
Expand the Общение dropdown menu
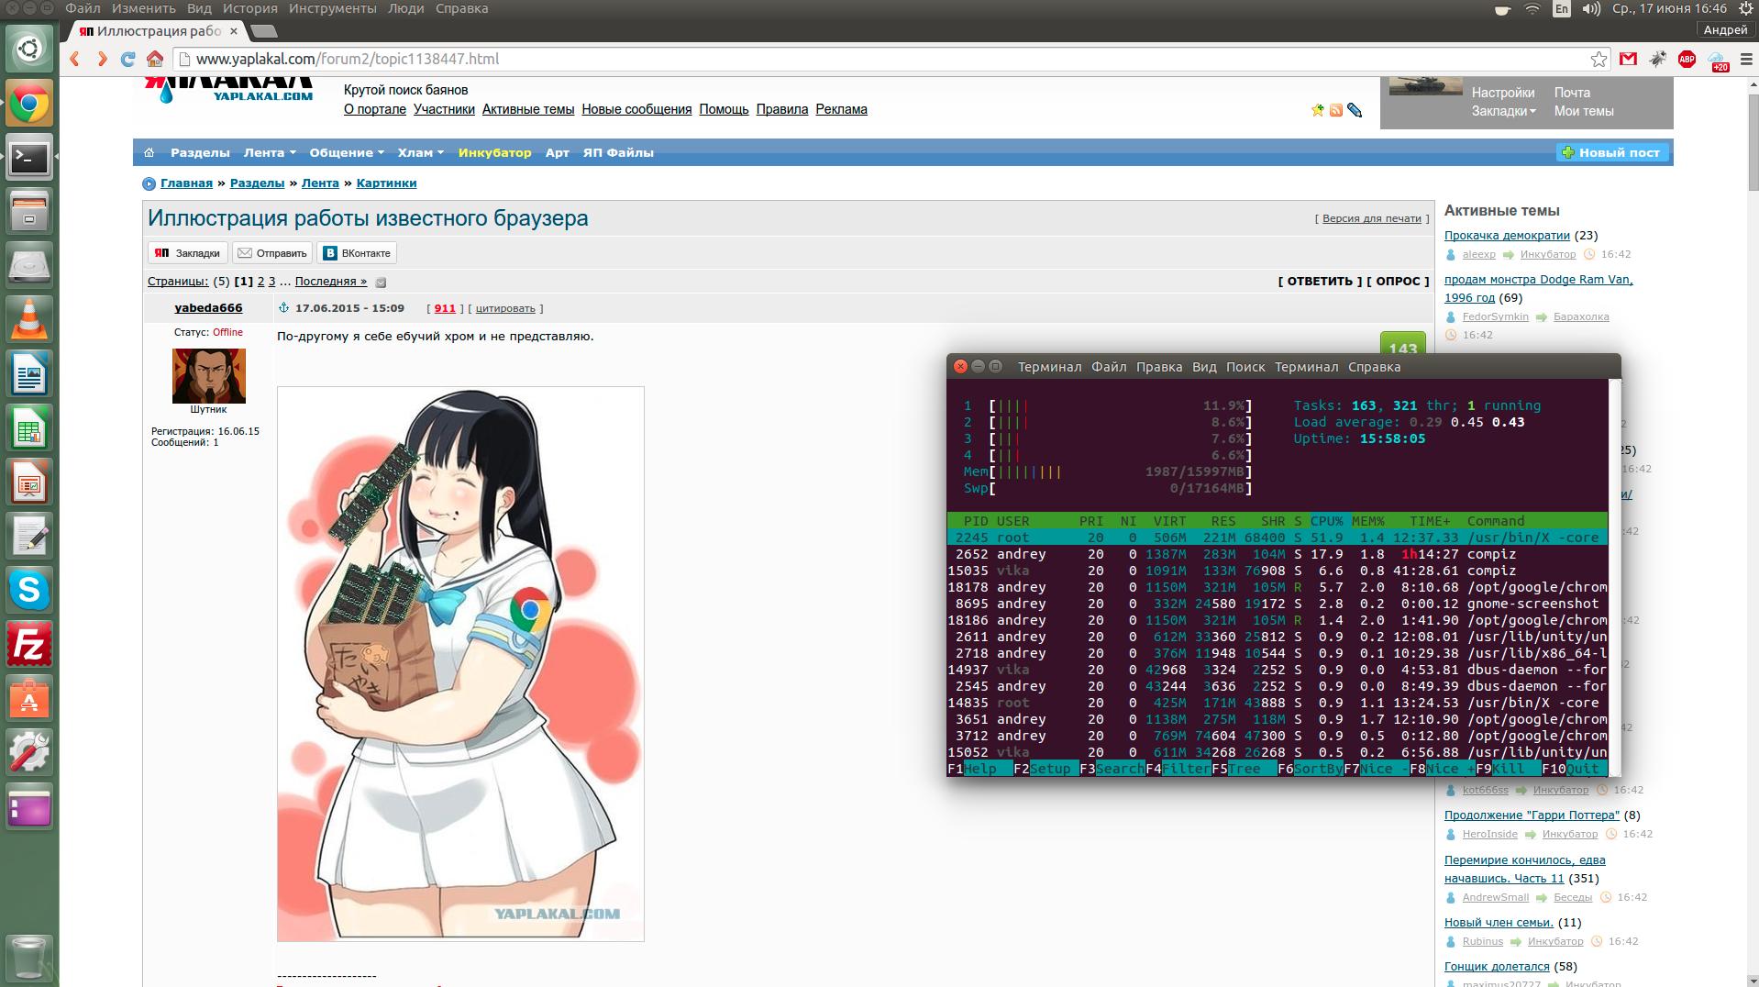tap(347, 152)
